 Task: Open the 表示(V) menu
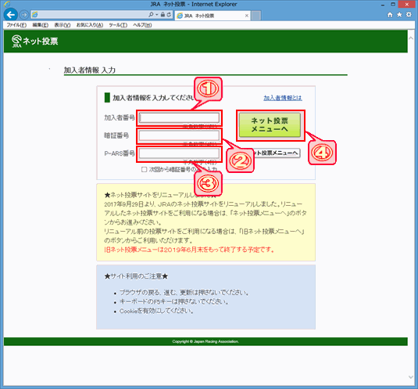(63, 25)
